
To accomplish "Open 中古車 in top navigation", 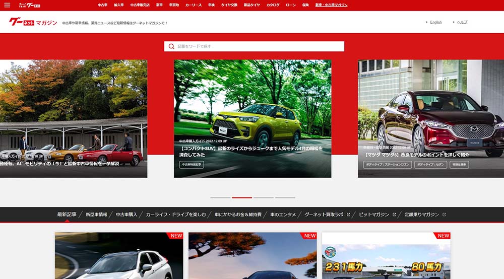I will coord(102,5).
